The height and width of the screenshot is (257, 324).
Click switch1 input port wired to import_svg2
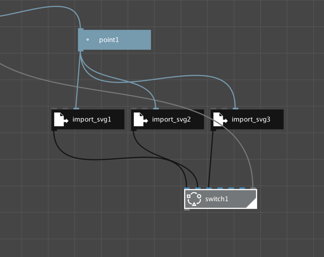point(198,188)
